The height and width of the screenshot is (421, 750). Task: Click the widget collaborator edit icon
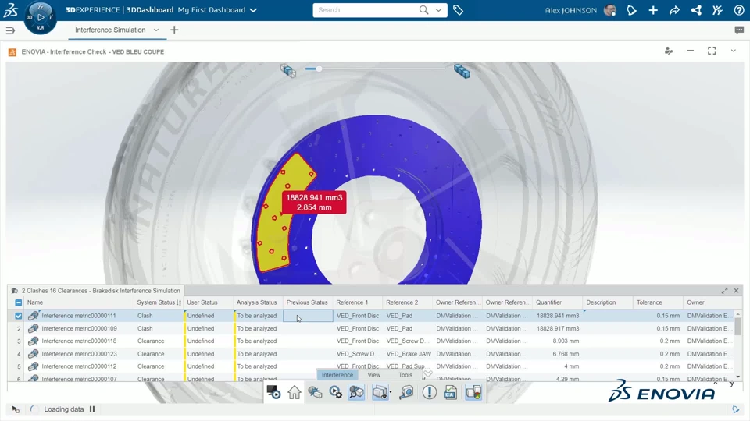point(669,51)
